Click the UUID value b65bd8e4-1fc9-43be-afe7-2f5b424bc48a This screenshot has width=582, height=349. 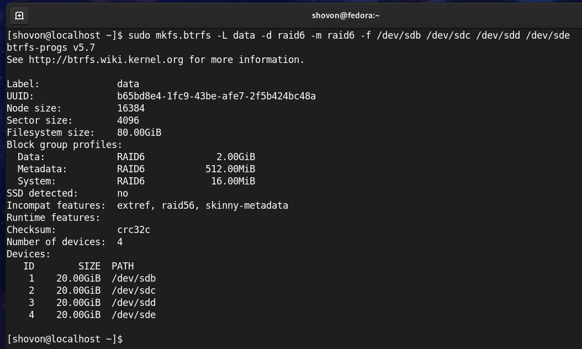tap(216, 96)
